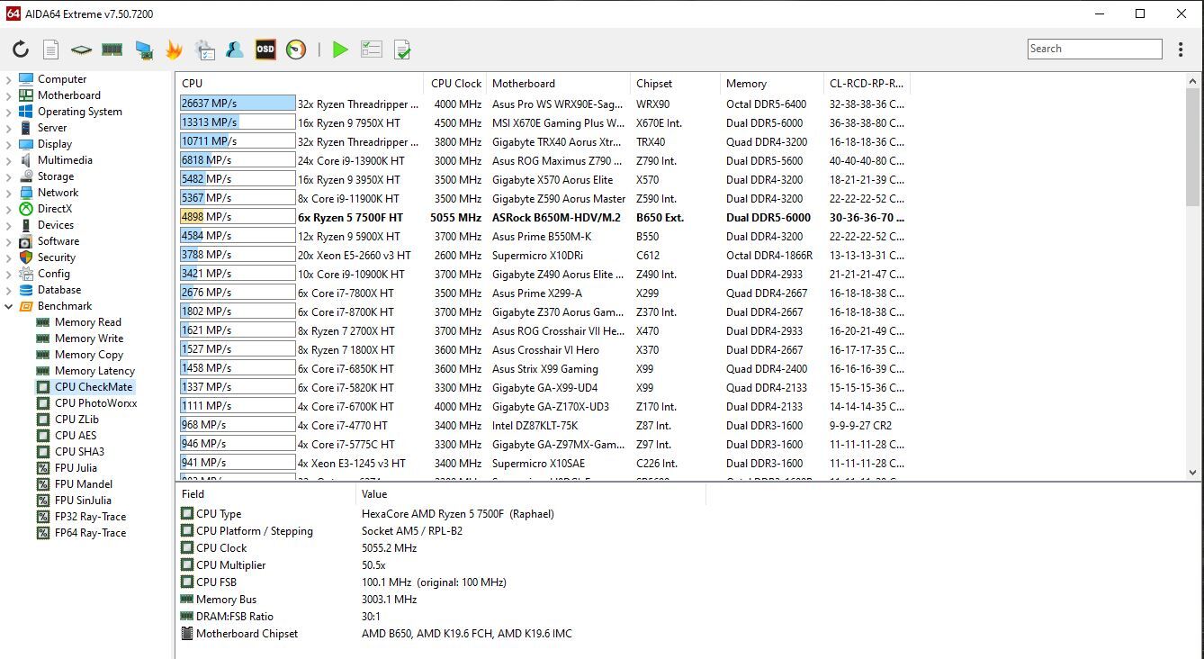Select CPU PhotoWorxx benchmark
This screenshot has width=1204, height=659.
click(x=95, y=403)
